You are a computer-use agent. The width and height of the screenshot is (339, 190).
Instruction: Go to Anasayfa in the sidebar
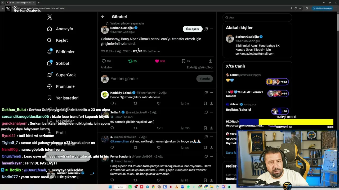click(x=60, y=29)
